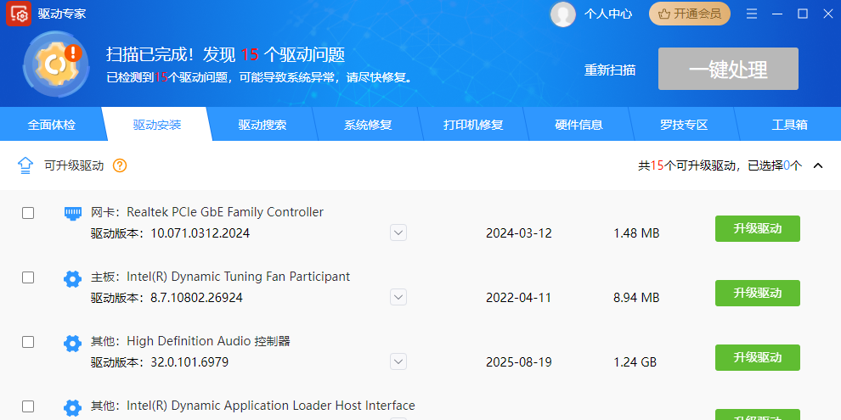Click the size value 1.24 GB
This screenshot has width=841, height=420.
635,362
